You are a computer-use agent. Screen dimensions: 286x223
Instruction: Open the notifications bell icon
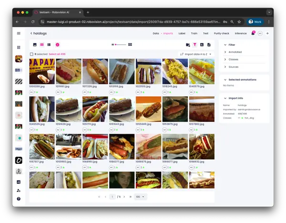click(x=253, y=33)
